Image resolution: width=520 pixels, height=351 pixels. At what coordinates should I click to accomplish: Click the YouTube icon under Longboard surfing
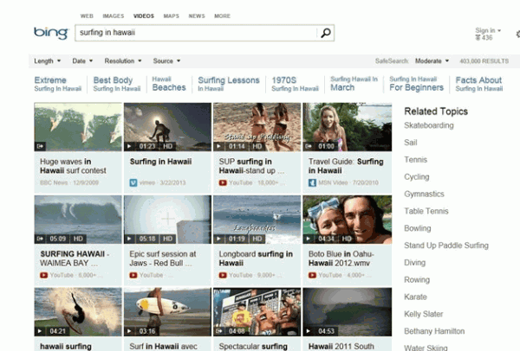(223, 275)
